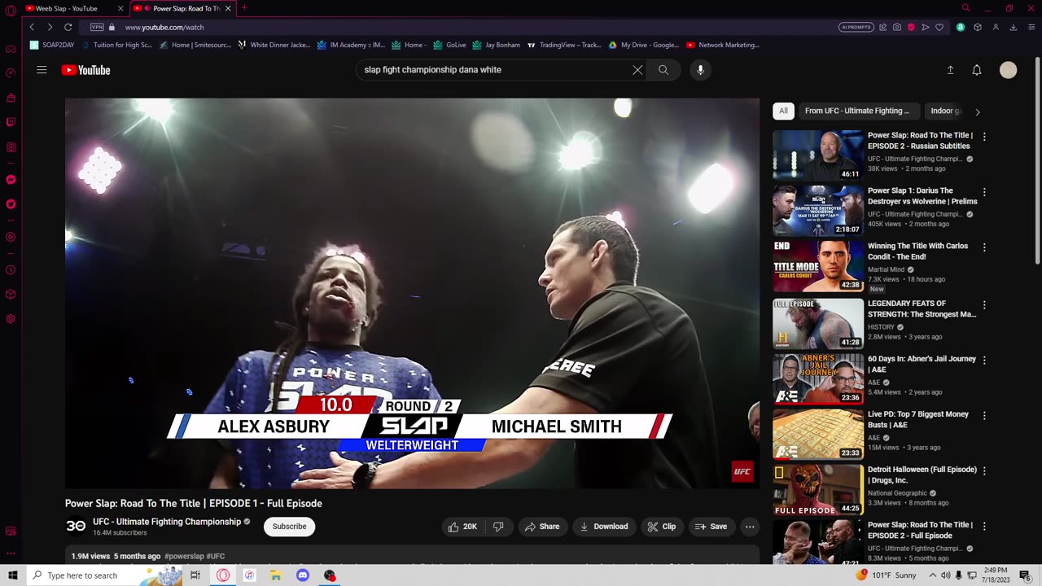Open SOAP2DAY bookmark

click(x=52, y=45)
